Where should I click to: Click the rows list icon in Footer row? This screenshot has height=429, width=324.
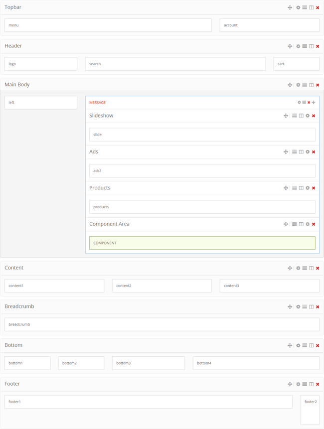click(x=305, y=384)
